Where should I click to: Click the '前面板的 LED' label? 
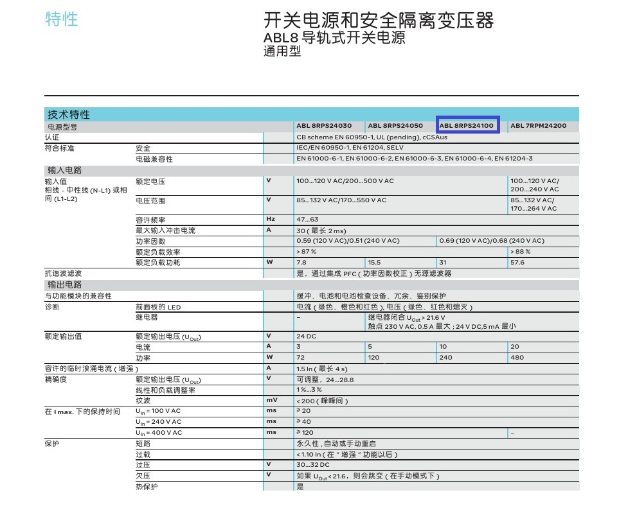pos(158,307)
